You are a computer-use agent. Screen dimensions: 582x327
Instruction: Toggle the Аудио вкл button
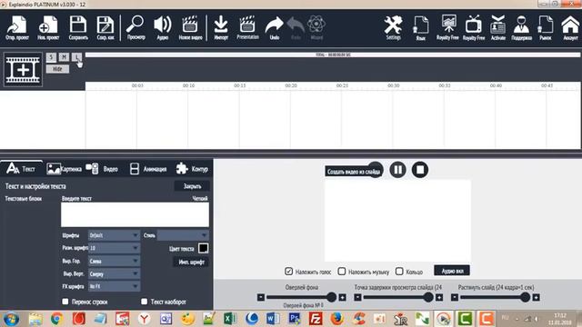452,271
